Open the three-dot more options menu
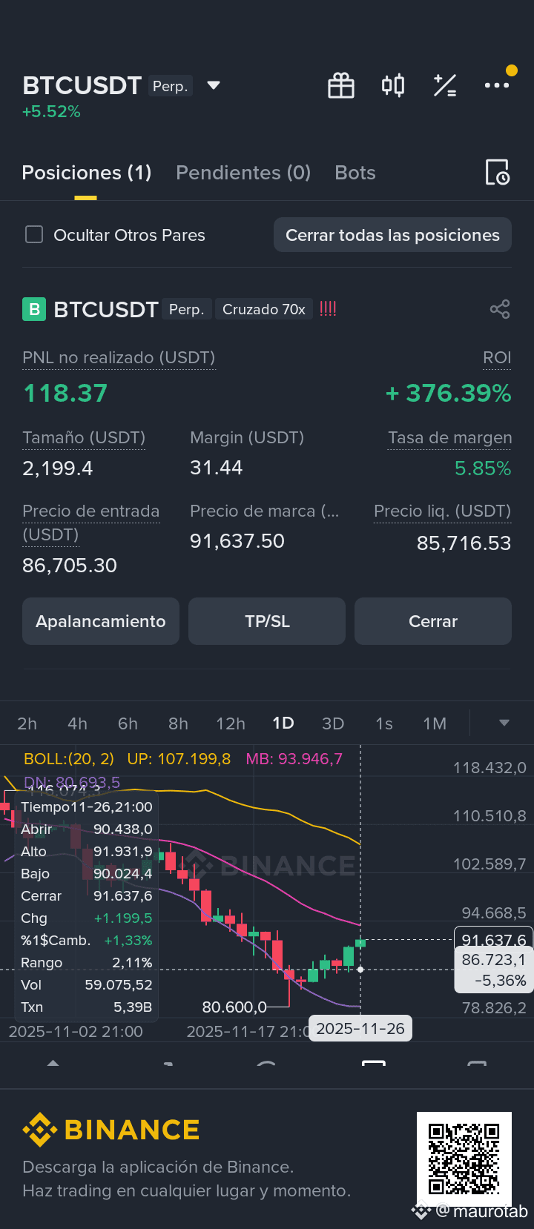This screenshot has width=534, height=1229. click(497, 85)
